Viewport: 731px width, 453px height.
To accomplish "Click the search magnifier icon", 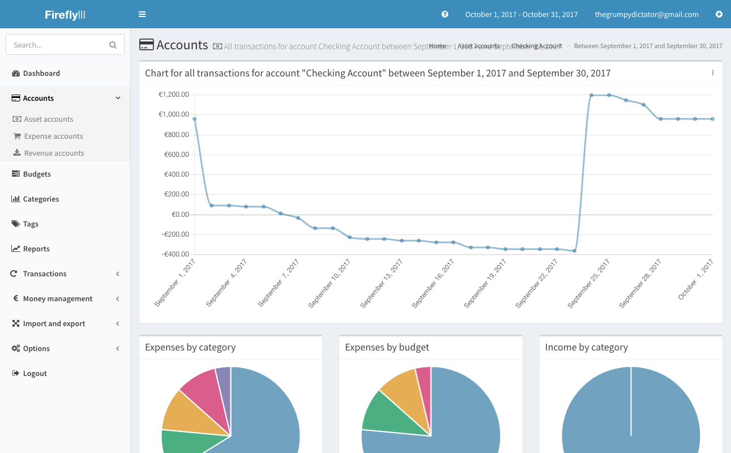I will [113, 45].
